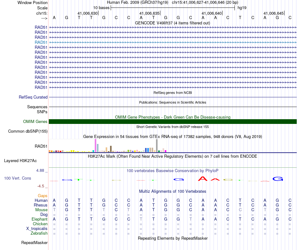
Task: Open the Common dbSNP(155) track label
Action: (28, 131)
